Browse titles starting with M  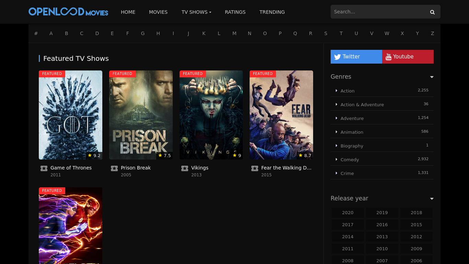235,33
